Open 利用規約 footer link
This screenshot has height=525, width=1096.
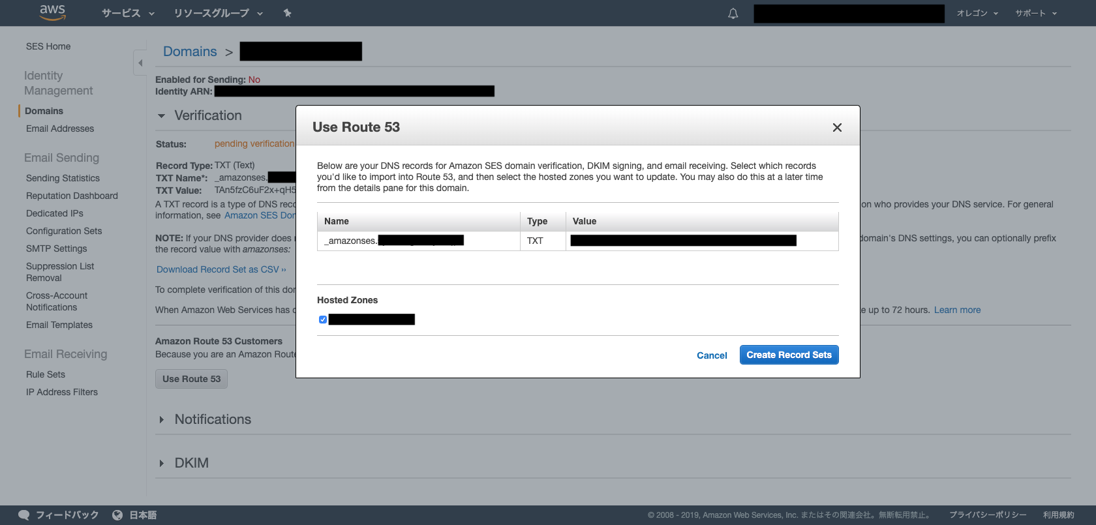pos(1058,515)
